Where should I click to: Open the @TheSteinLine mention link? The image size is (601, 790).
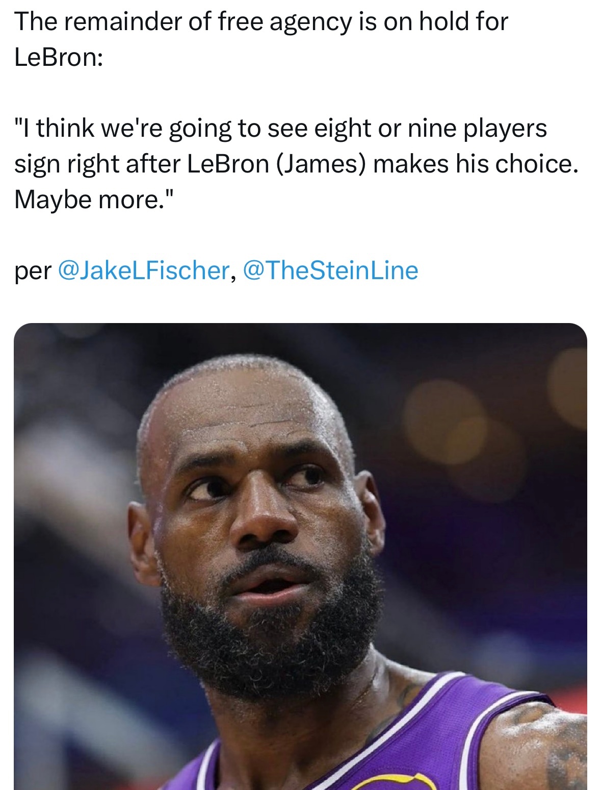(331, 270)
